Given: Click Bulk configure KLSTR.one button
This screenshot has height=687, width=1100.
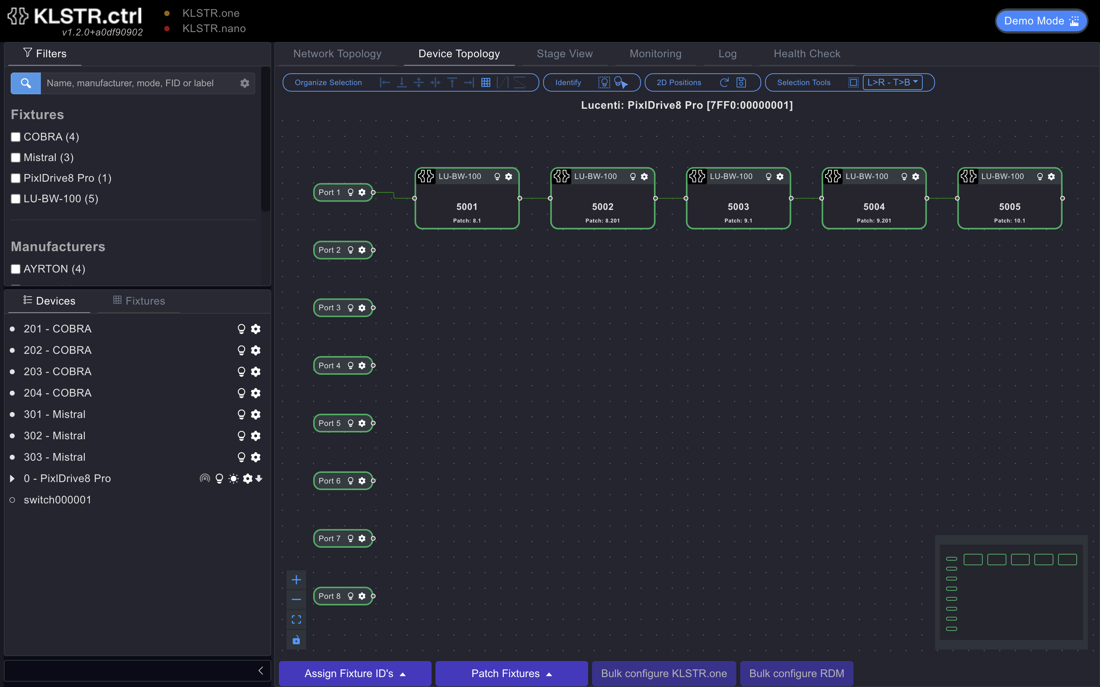Looking at the screenshot, I should [664, 673].
